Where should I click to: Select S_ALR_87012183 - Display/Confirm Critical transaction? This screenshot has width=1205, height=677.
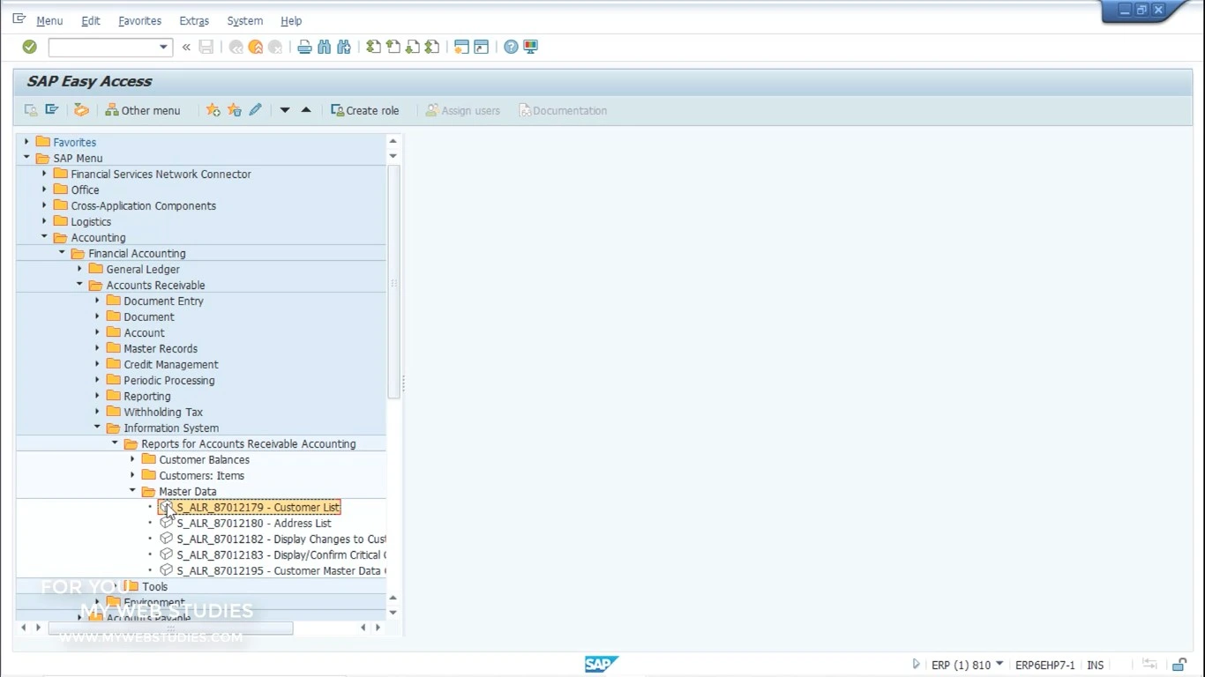[x=281, y=555]
